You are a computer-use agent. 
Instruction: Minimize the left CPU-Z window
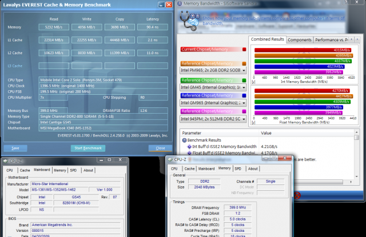(101, 160)
